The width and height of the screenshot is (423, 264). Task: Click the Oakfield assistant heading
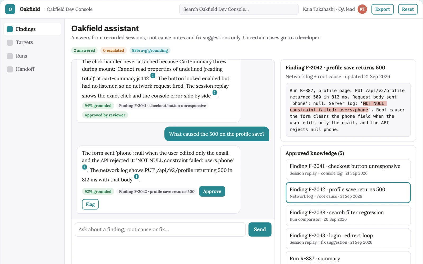point(105,29)
